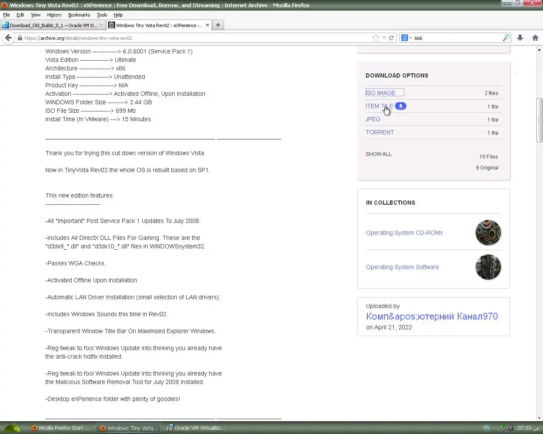The height and width of the screenshot is (434, 543).
Task: Click the '2 files' count for ISO IMAGE
Action: point(491,93)
